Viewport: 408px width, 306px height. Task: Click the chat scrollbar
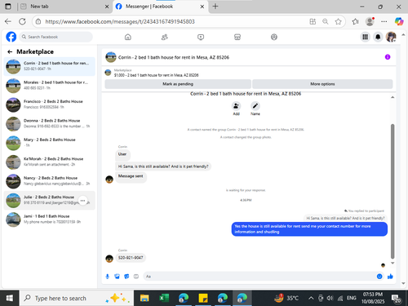pyautogui.click(x=392, y=191)
